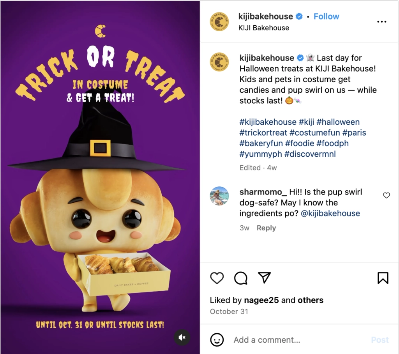
Task: Open the three-dot more options menu
Action: [x=382, y=22]
